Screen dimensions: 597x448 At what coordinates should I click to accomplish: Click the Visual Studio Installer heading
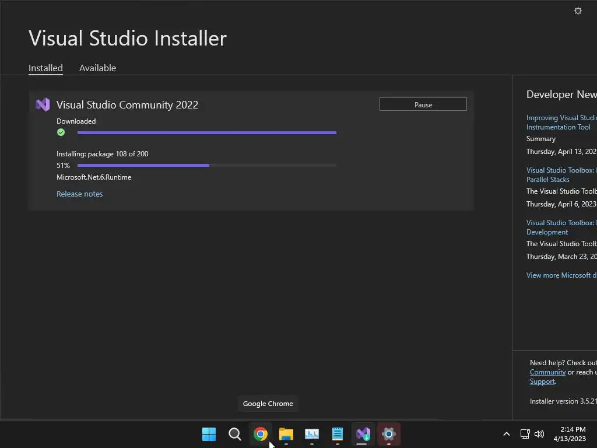coord(128,38)
